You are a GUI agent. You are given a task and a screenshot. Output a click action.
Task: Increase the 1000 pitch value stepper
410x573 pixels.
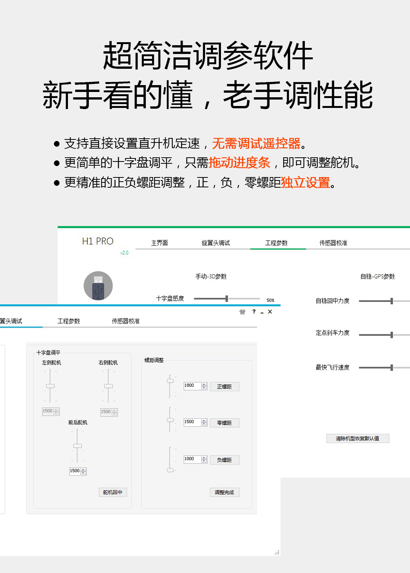(x=204, y=457)
